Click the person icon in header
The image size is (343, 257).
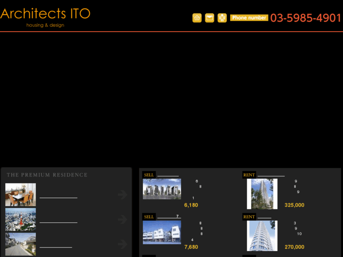point(222,18)
